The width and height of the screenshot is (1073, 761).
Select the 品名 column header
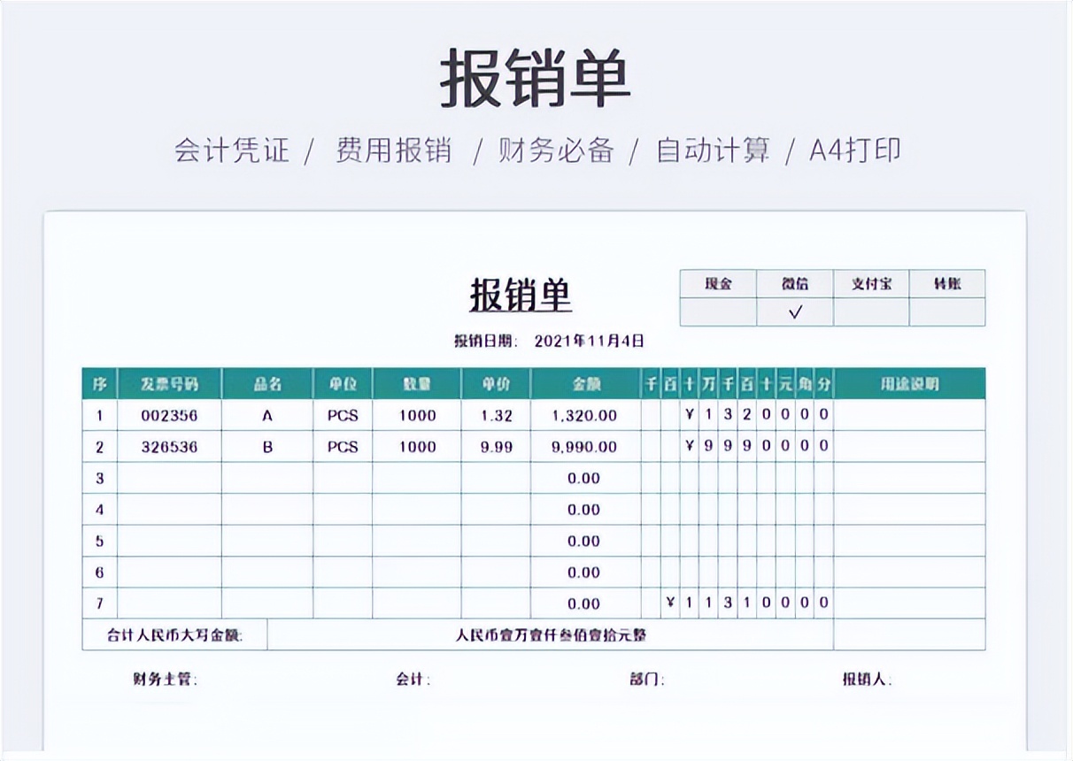266,382
